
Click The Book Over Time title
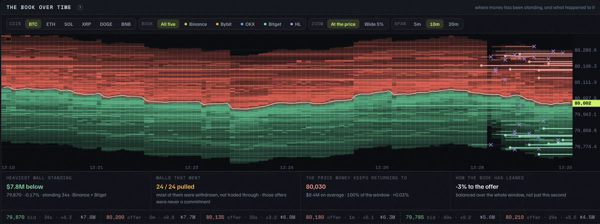pyautogui.click(x=39, y=7)
